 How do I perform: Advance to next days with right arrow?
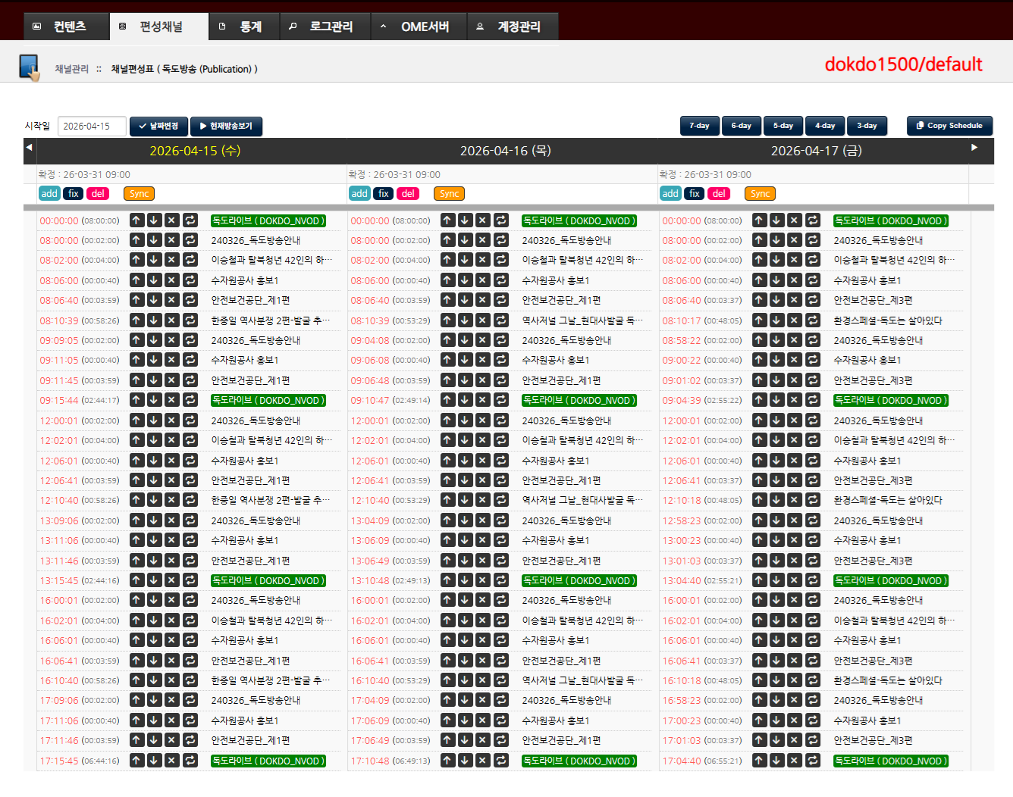click(974, 148)
